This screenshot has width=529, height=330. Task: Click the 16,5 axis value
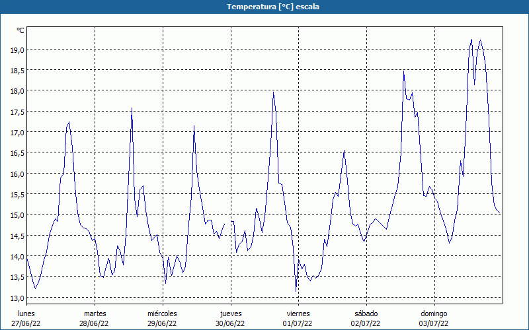click(17, 153)
